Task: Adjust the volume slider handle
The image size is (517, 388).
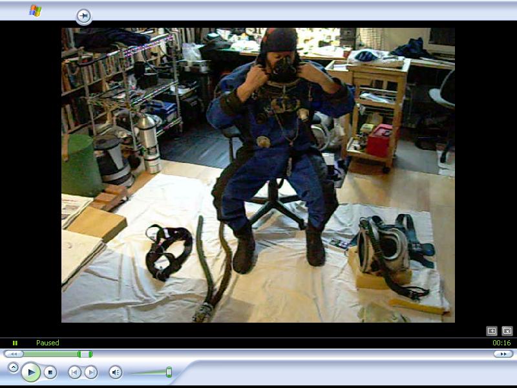Action: pyautogui.click(x=169, y=372)
